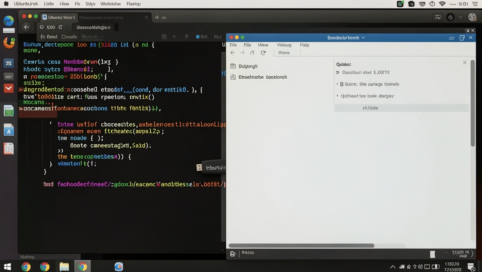Open the Windows Start button
This screenshot has width=482, height=272.
pos(7,267)
